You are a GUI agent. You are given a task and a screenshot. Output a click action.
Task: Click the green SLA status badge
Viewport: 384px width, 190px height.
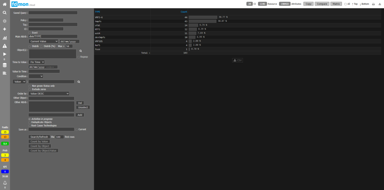4,143
